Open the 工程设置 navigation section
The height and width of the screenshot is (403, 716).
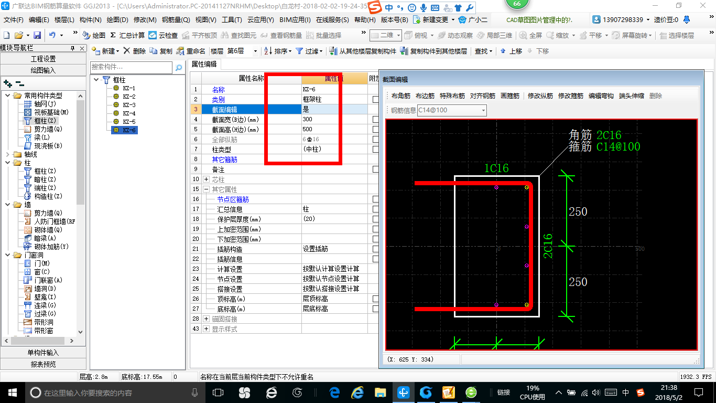pyautogui.click(x=43, y=59)
